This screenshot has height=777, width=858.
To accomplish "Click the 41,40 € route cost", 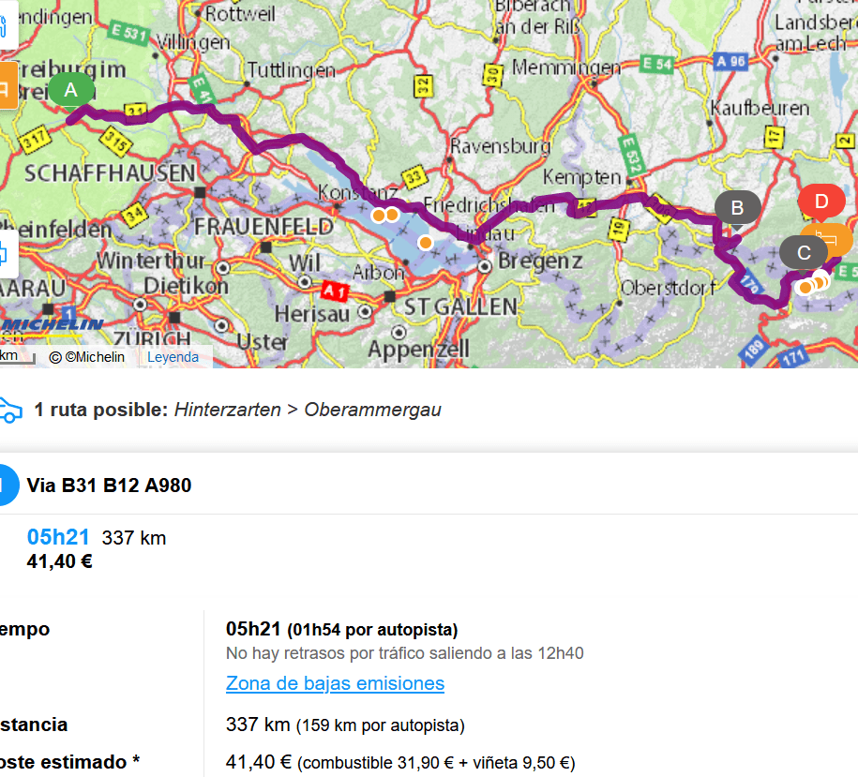I will tap(60, 561).
